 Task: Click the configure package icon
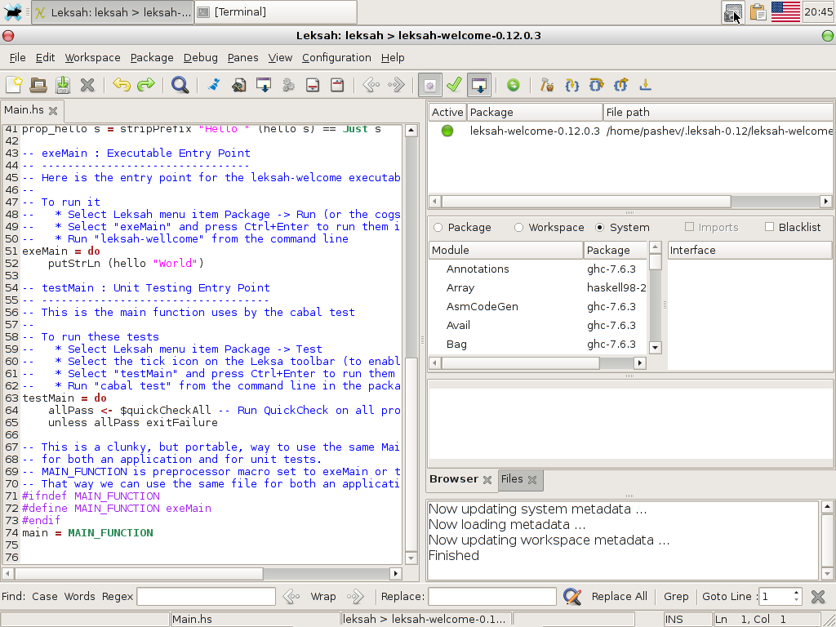pos(239,85)
